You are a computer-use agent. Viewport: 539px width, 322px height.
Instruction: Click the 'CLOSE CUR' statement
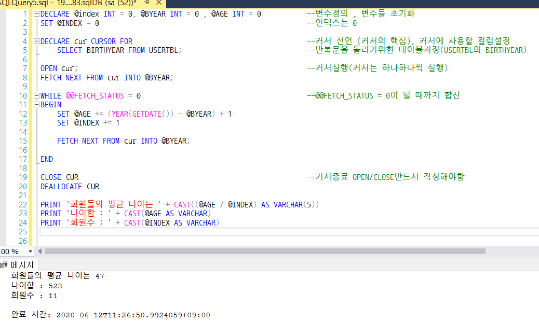[x=60, y=177]
